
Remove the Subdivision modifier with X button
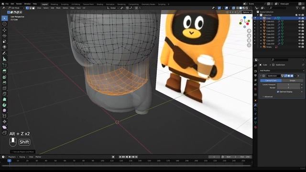click(298, 76)
